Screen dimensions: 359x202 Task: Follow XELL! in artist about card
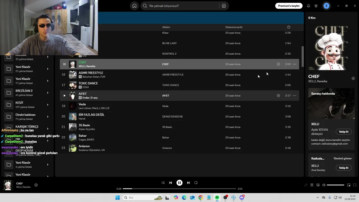click(344, 132)
